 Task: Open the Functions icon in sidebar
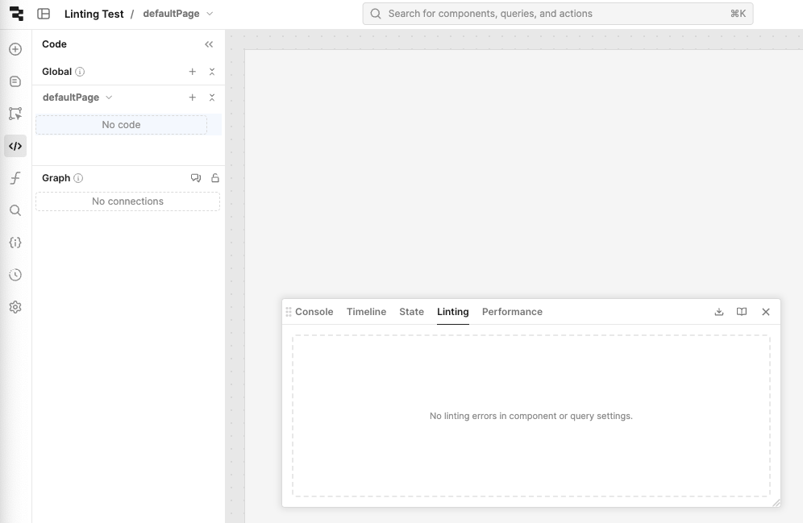[15, 178]
